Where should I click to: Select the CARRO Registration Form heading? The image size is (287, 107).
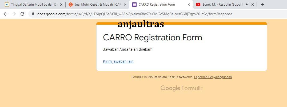click(x=153, y=37)
